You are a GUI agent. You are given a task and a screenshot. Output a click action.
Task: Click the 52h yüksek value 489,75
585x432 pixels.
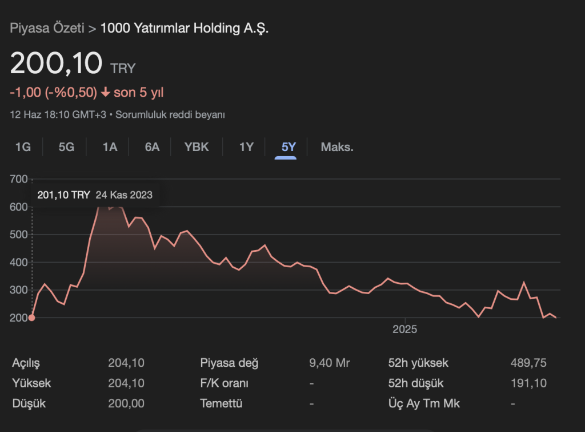click(528, 363)
